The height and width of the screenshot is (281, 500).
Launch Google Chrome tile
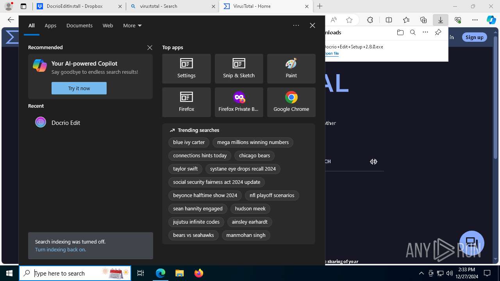click(x=291, y=102)
